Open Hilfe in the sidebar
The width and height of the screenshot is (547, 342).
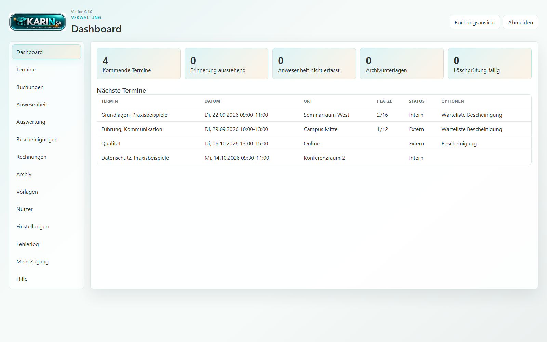pos(46,279)
